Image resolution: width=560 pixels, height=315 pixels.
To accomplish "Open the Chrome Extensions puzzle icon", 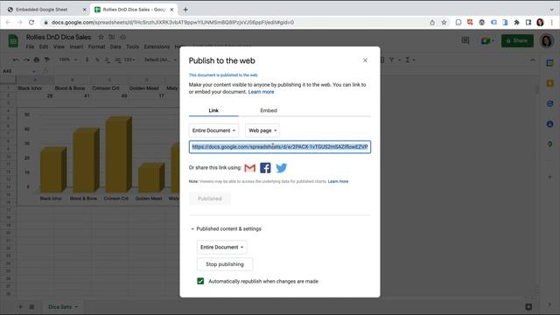I will click(516, 23).
